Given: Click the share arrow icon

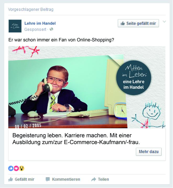Looking at the screenshot, I should (x=94, y=179).
